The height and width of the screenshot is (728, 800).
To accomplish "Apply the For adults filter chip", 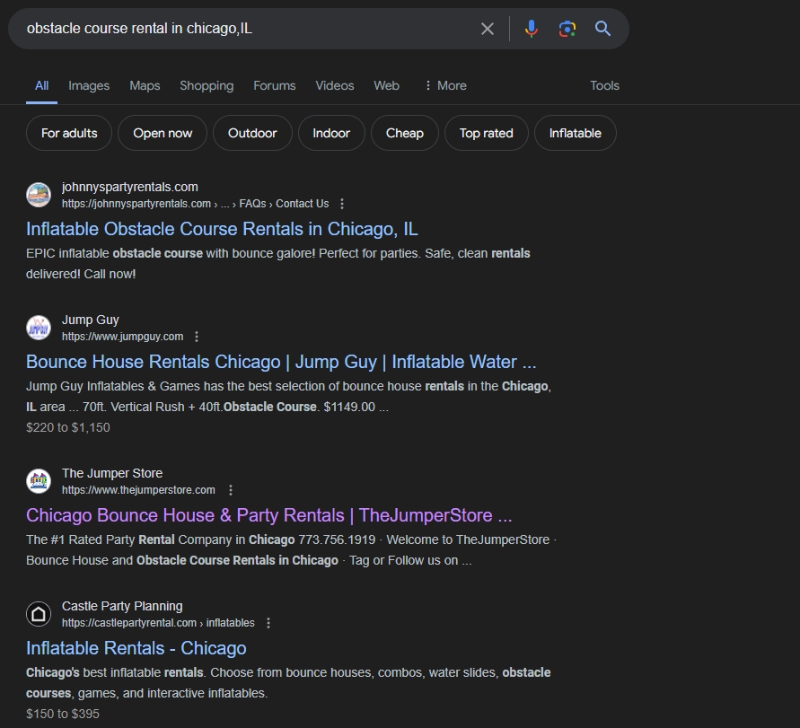I will pos(69,133).
